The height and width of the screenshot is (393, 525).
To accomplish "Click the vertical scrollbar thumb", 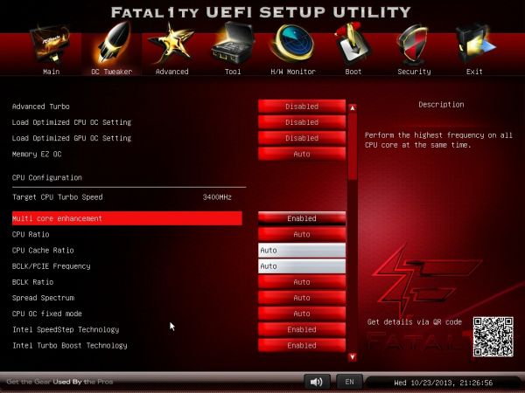I will click(353, 147).
